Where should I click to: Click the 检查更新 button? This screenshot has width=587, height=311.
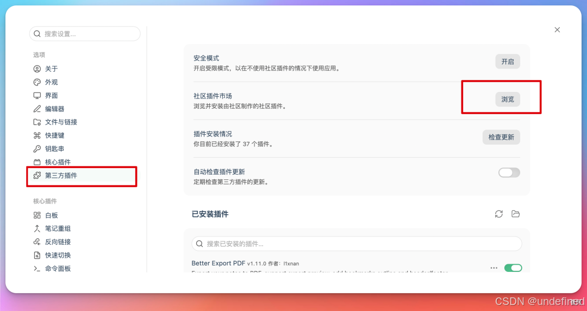click(501, 137)
